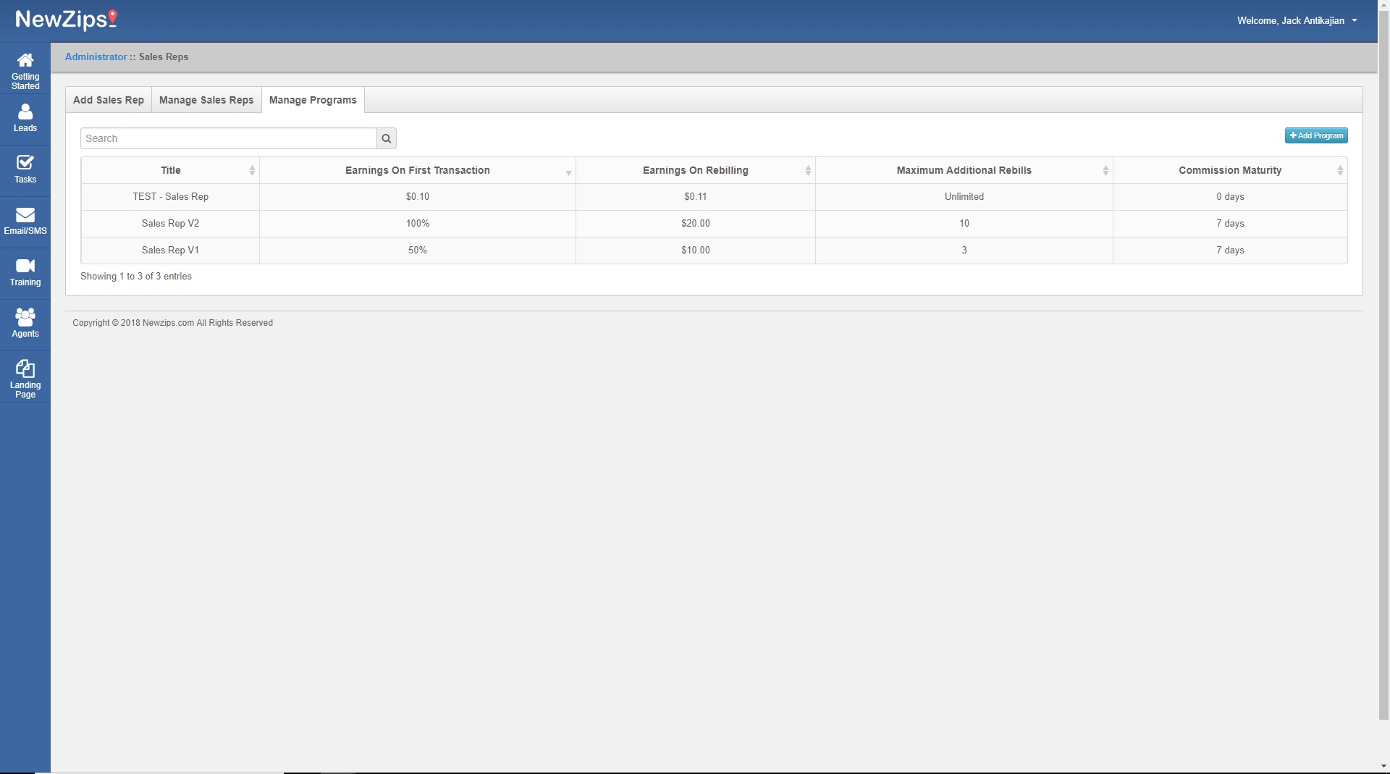Sort by Maximum Additional Rebills arrows

click(1105, 171)
